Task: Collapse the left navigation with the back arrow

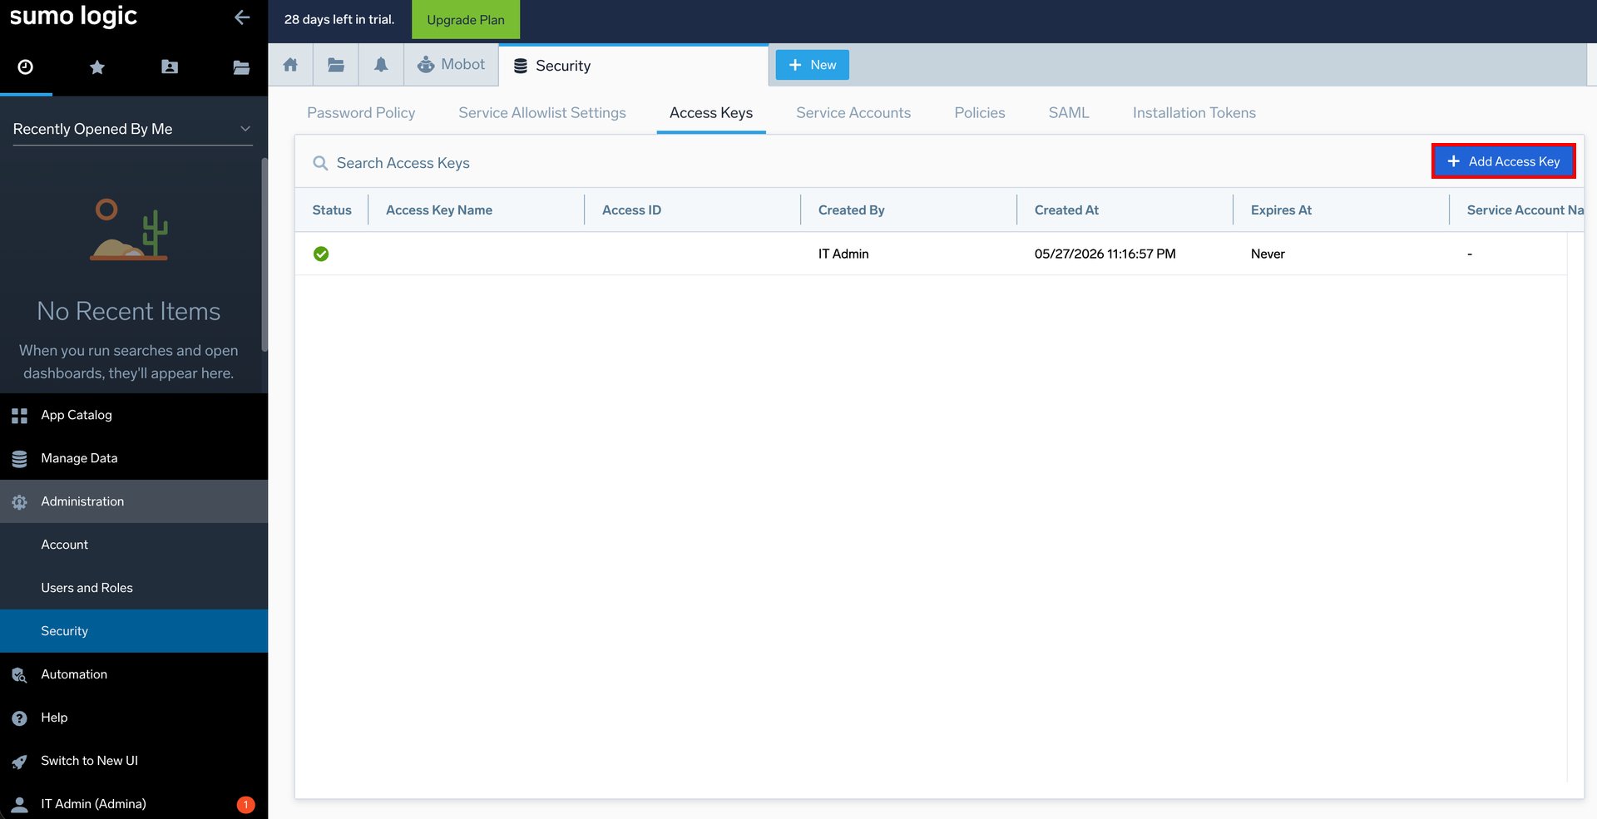Action: (x=242, y=17)
